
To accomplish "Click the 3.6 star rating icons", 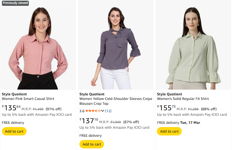I will click(93, 111).
